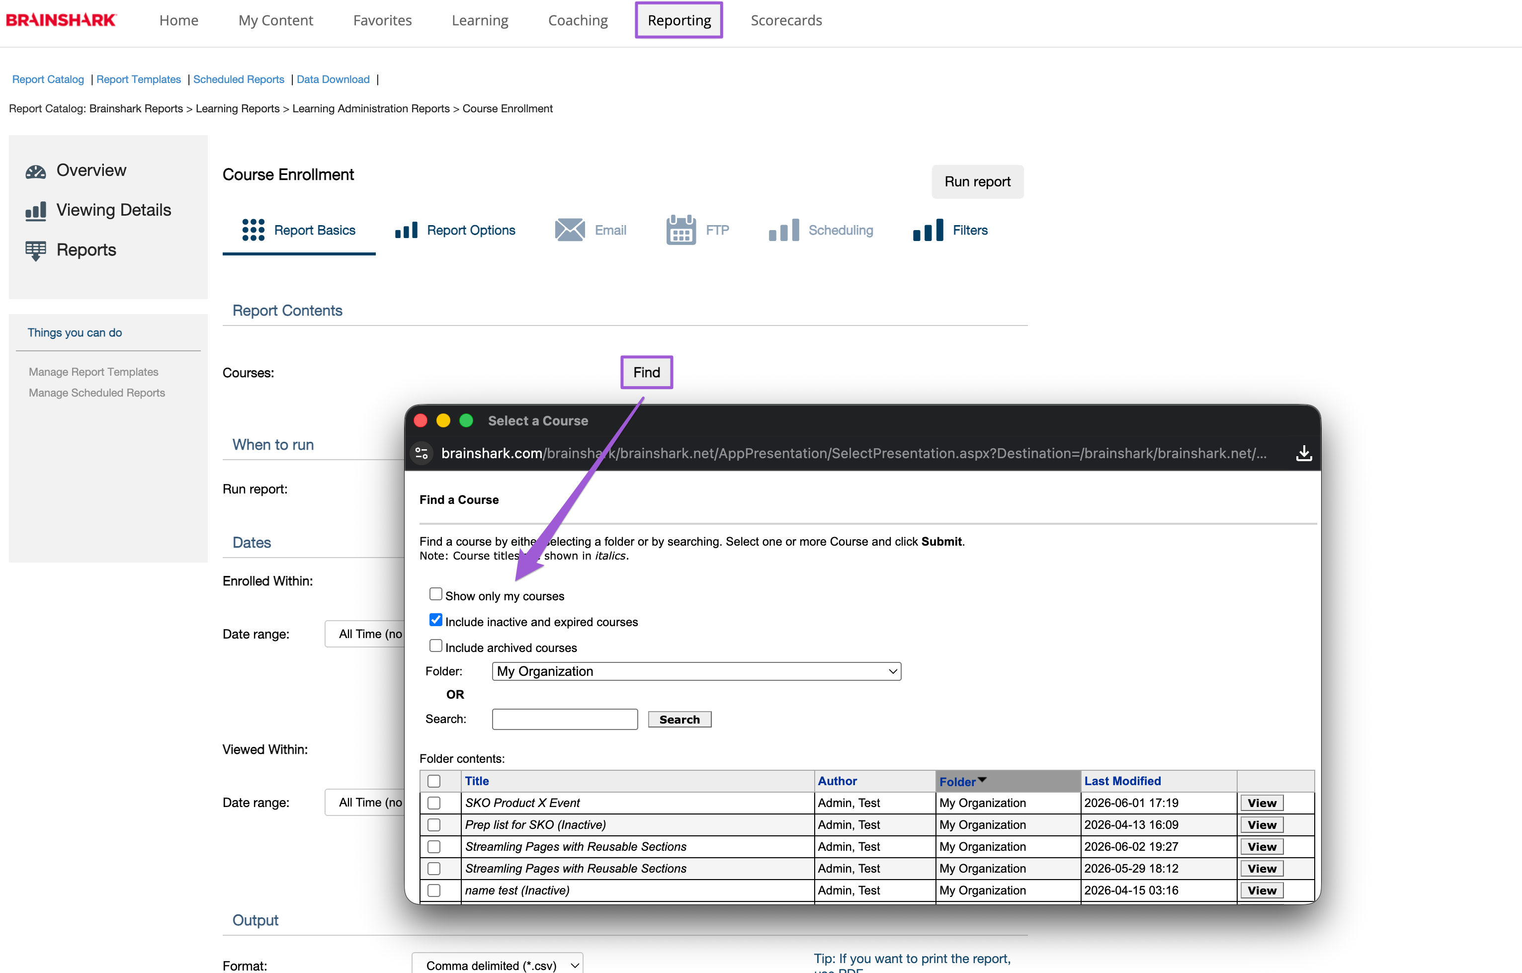Click the Report Basics grid icon
1522x973 pixels.
pyautogui.click(x=254, y=230)
